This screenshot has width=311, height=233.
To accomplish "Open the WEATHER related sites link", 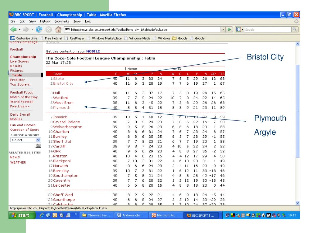I will click(x=18, y=163).
